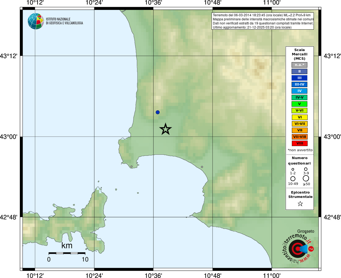Click the 'Ultimo aggiornamento' line
This screenshot has height=278, width=341.
(x=252, y=27)
